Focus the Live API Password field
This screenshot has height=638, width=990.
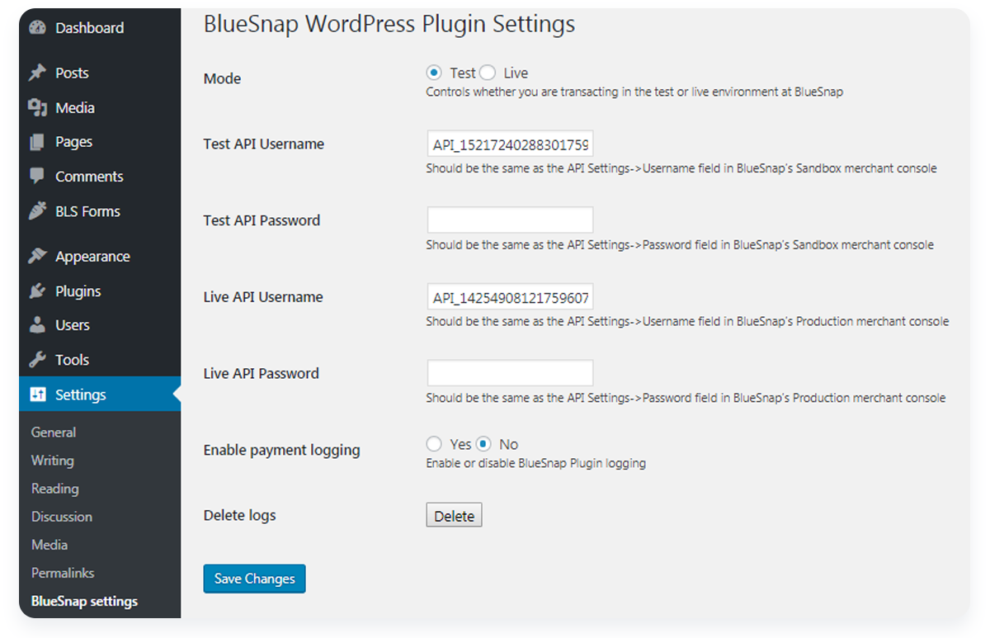[510, 373]
